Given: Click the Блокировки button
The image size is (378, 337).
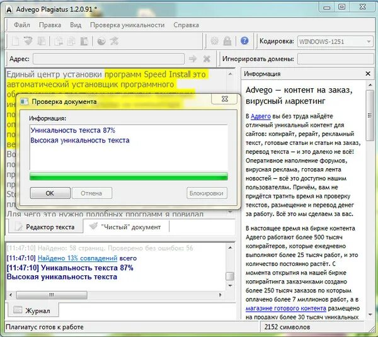Looking at the screenshot, I should point(207,193).
